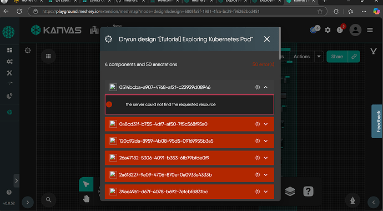Select the hand pan tool
This screenshot has width=383, height=211.
pos(86,199)
